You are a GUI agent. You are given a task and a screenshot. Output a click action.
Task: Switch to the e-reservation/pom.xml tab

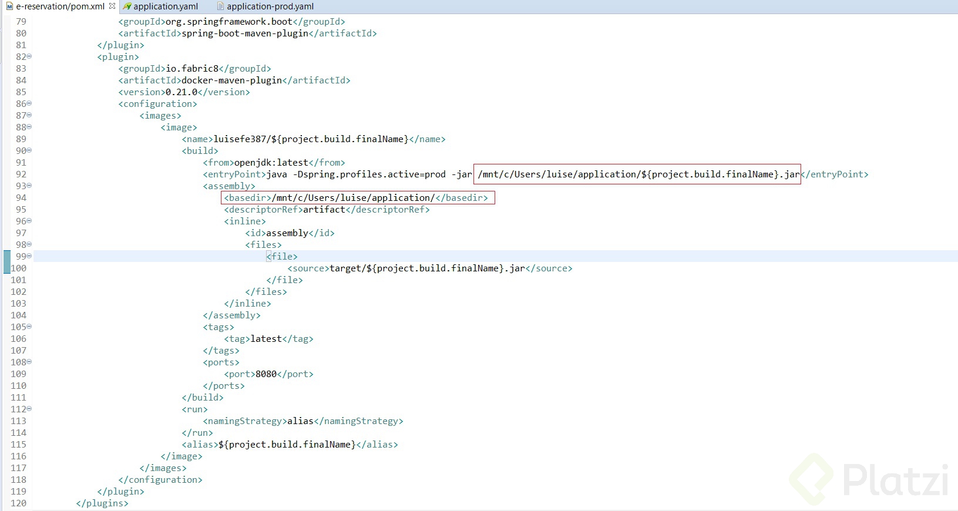coord(60,6)
